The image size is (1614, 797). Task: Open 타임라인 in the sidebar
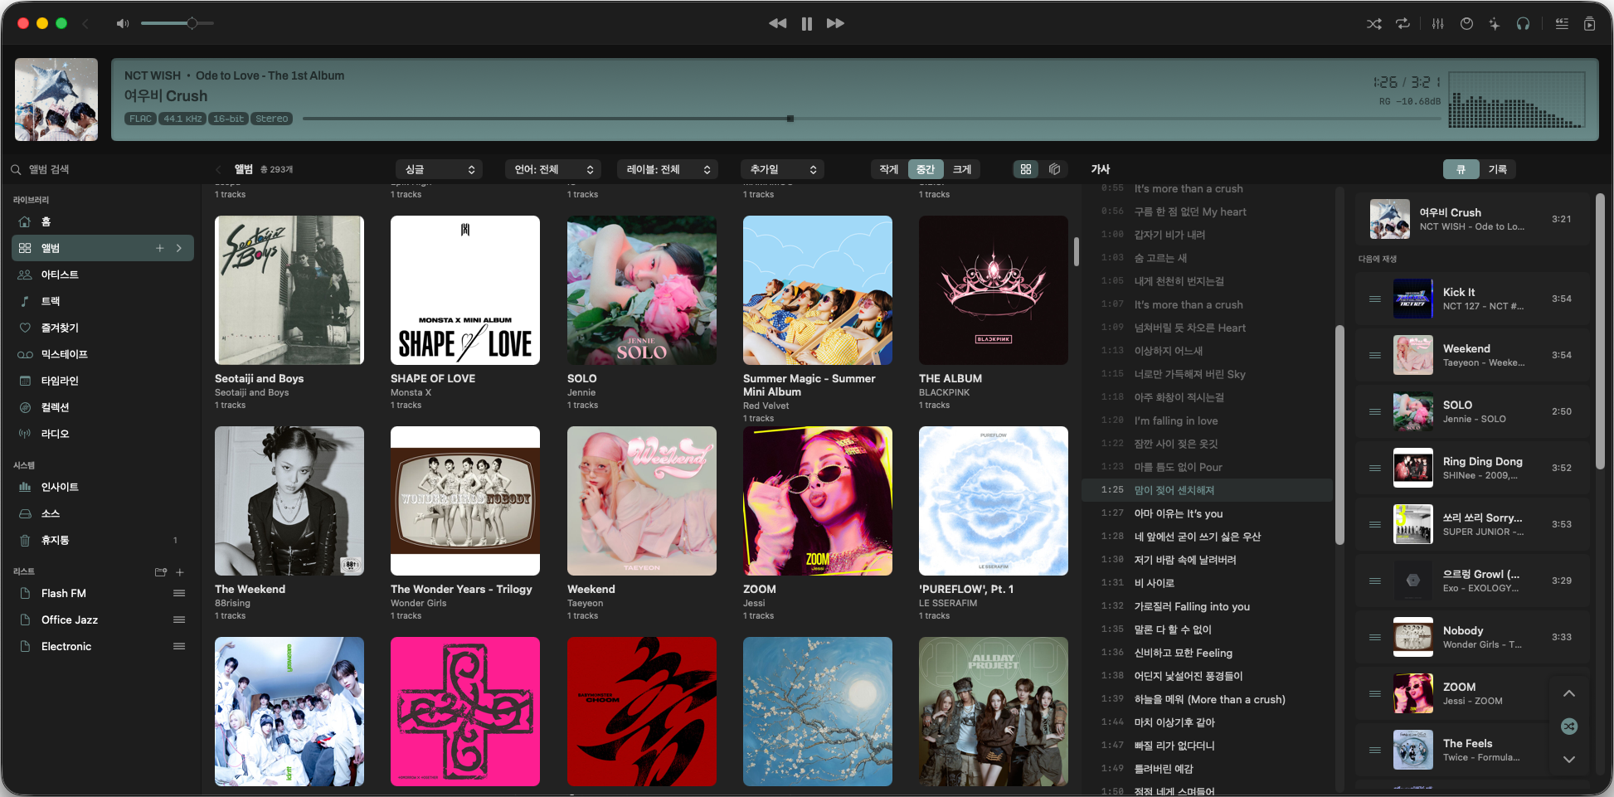[x=103, y=381]
